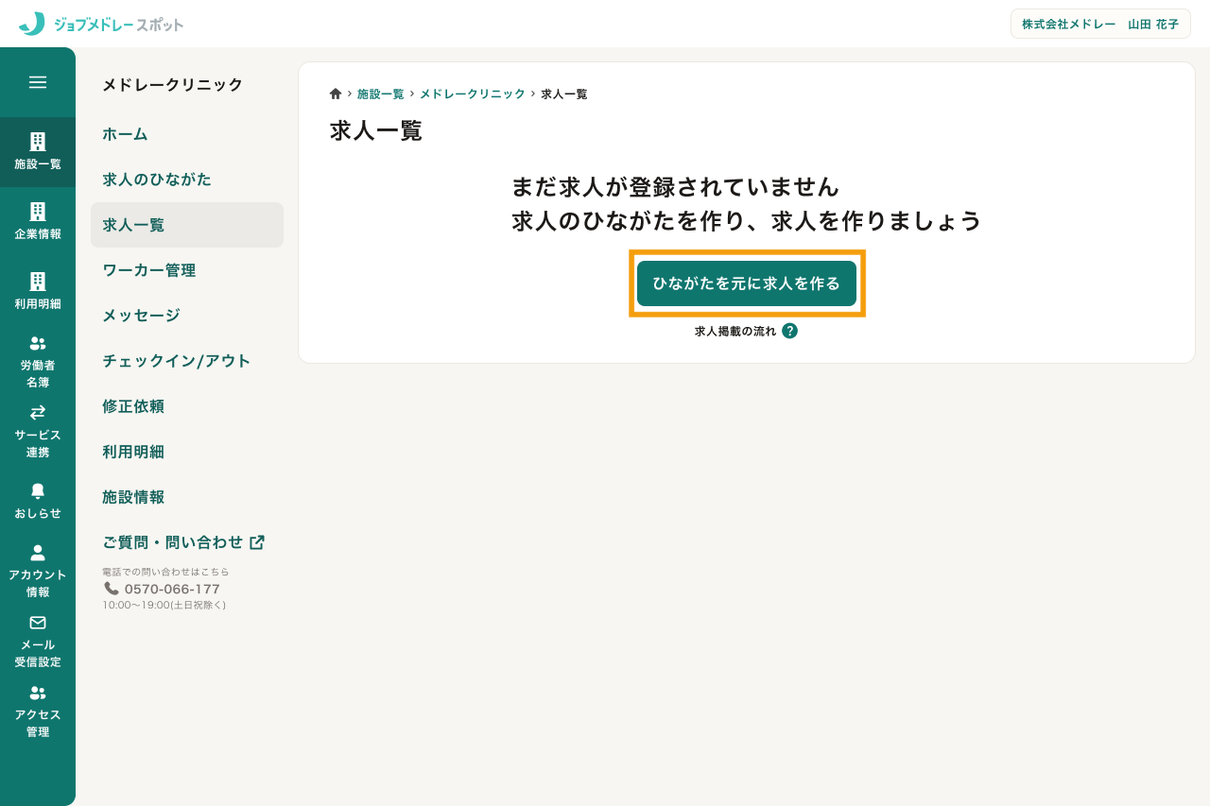The width and height of the screenshot is (1210, 806).
Task: Open 利用明細 in the facility menu
Action: coord(187,452)
